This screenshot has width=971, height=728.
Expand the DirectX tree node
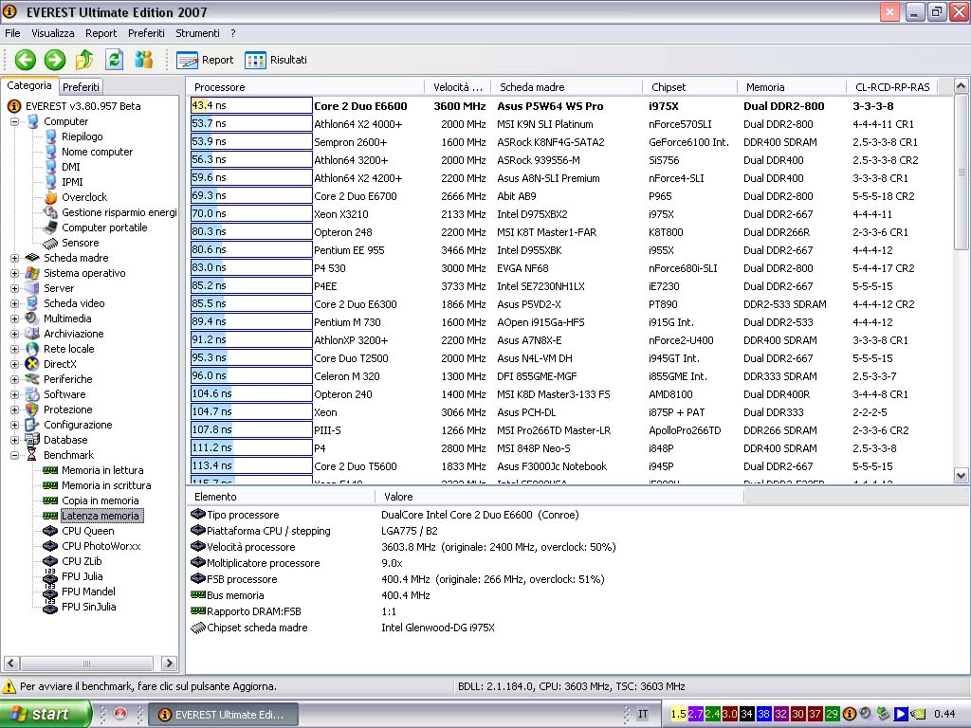(x=14, y=364)
